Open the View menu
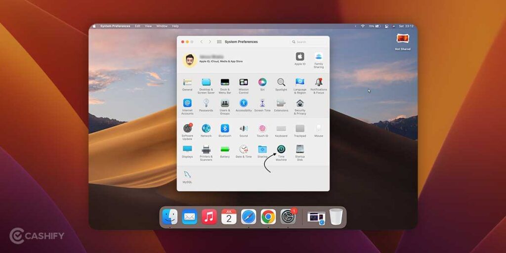The image size is (506, 253). coord(148,26)
